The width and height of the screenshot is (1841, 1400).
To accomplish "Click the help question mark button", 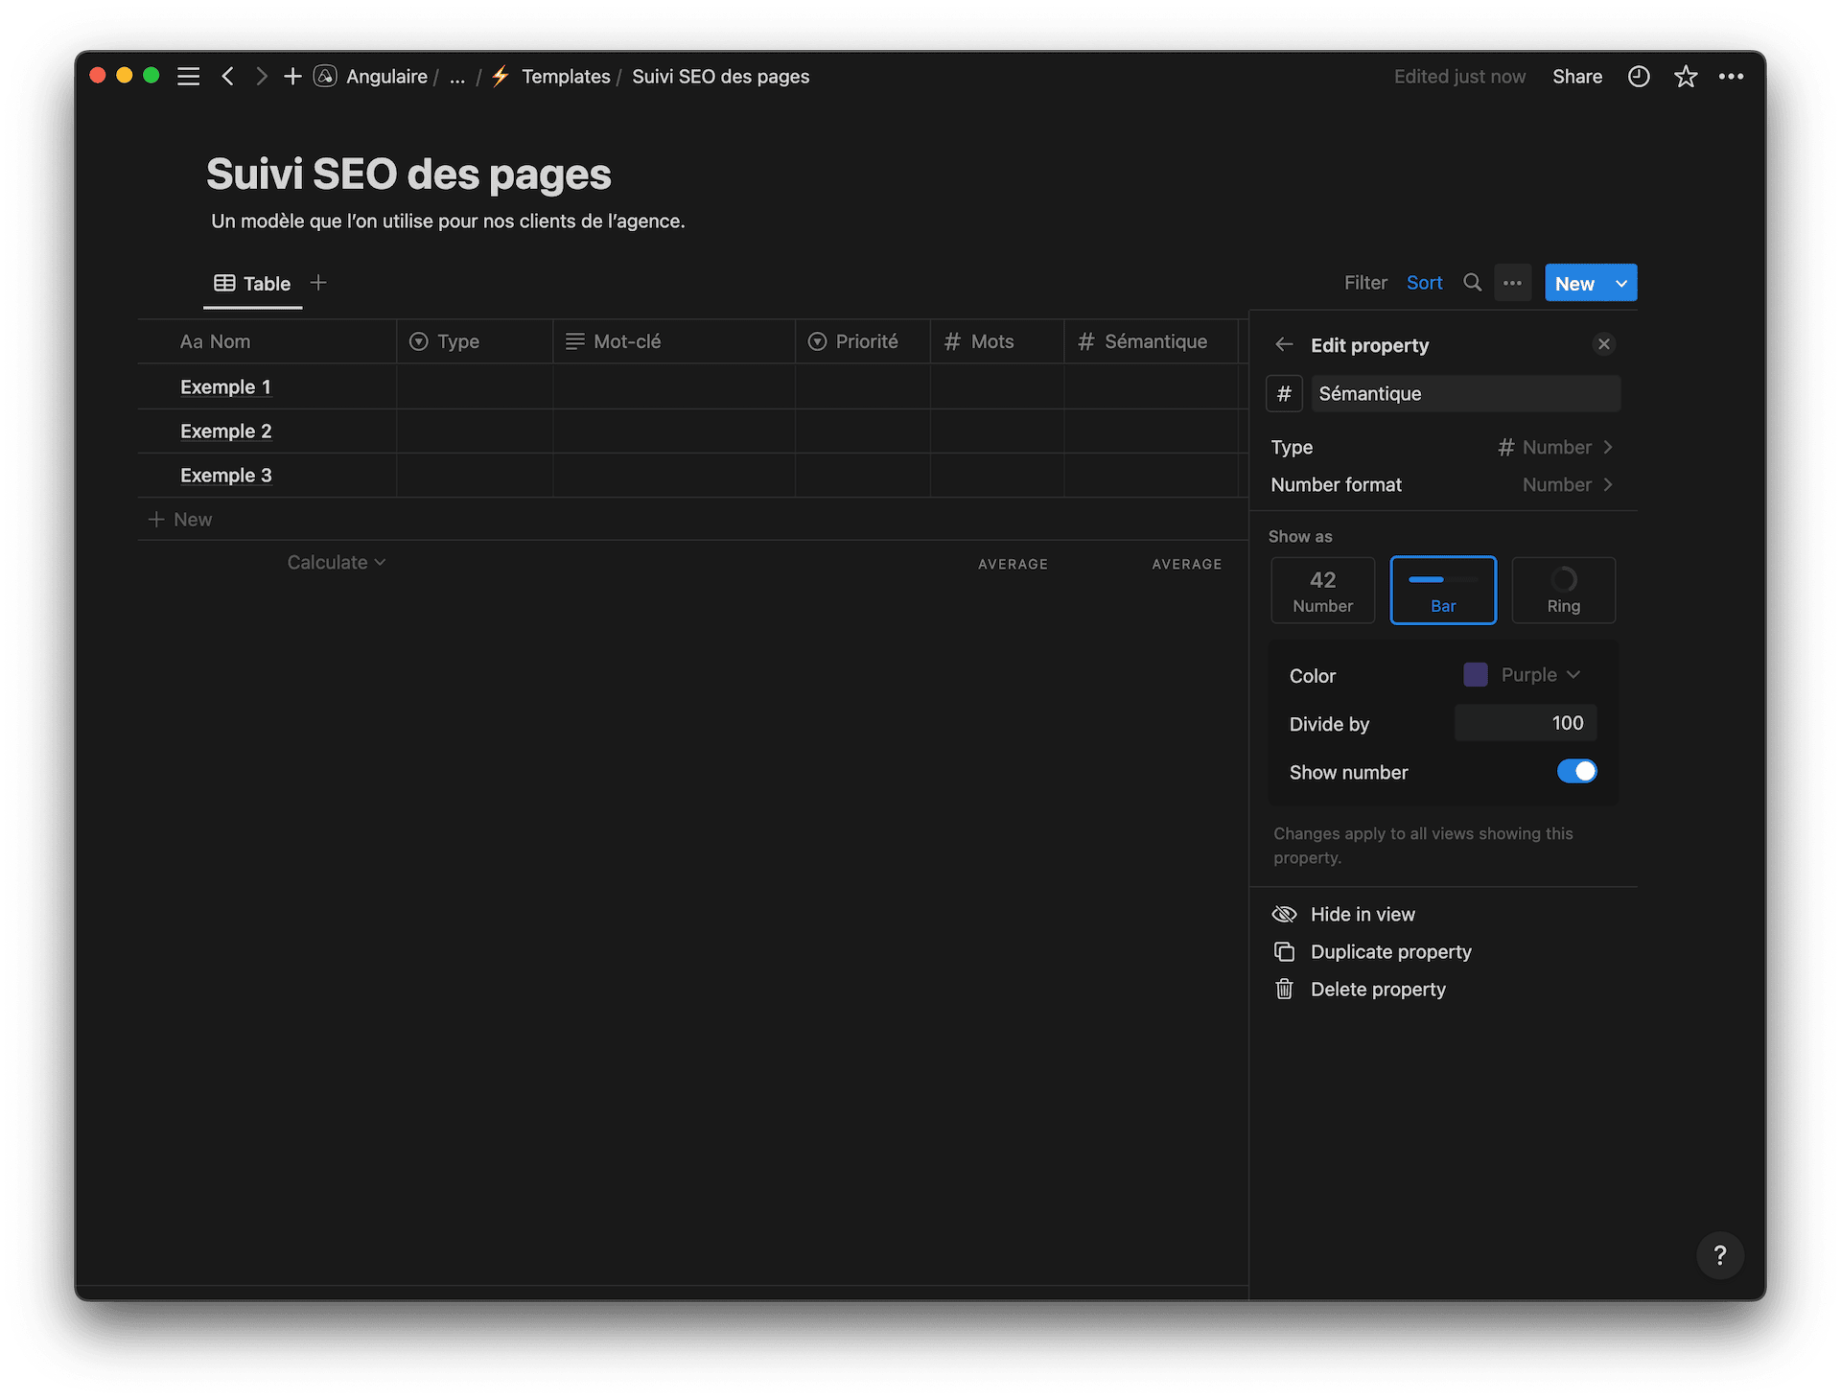I will [1719, 1255].
